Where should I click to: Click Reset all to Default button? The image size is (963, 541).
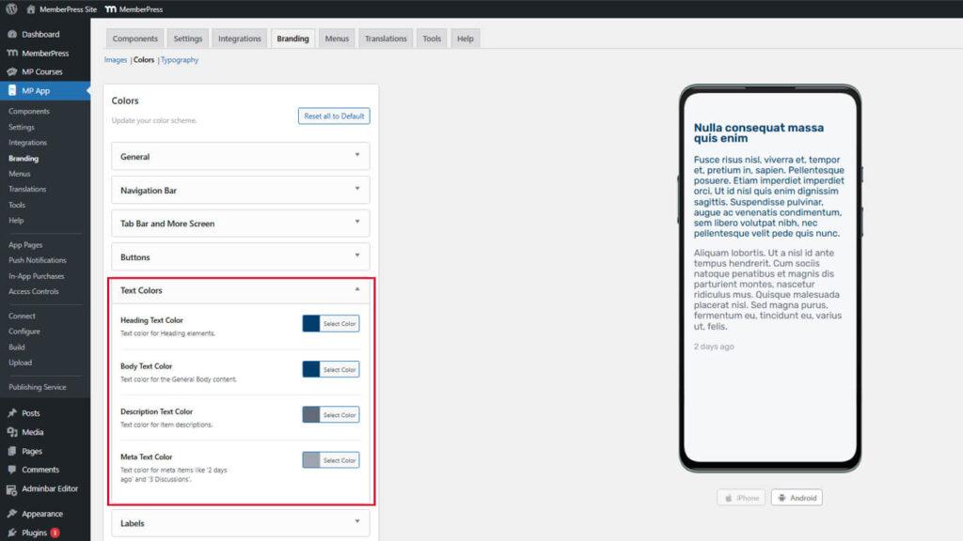tap(334, 116)
